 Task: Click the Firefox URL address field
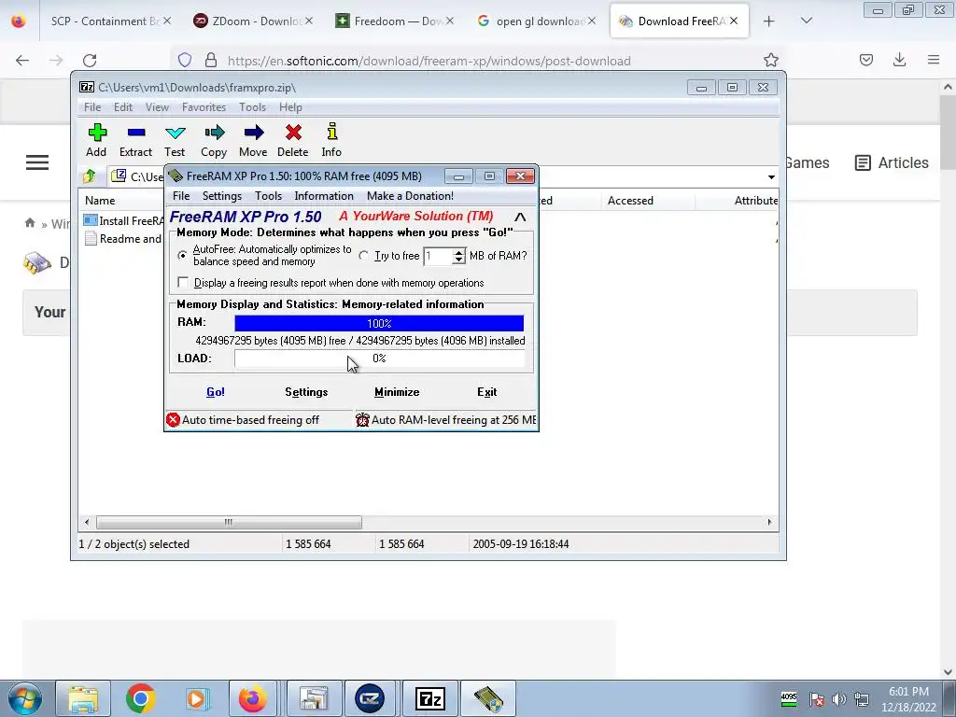pos(429,61)
